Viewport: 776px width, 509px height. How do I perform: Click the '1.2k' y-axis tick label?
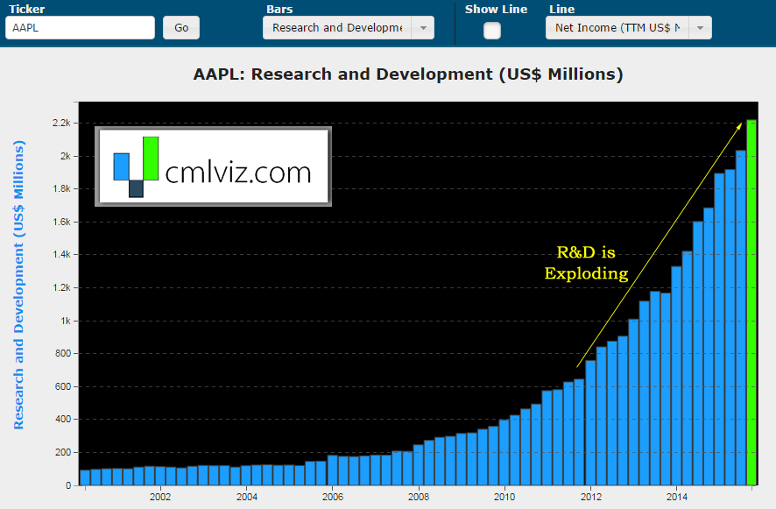coord(62,287)
